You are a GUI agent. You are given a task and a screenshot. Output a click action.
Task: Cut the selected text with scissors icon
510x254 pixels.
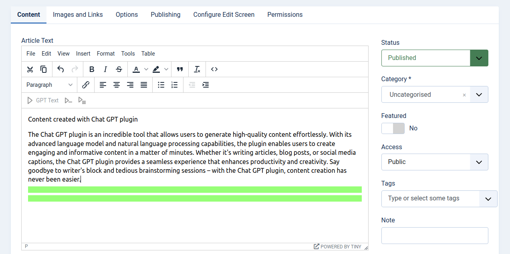(30, 69)
